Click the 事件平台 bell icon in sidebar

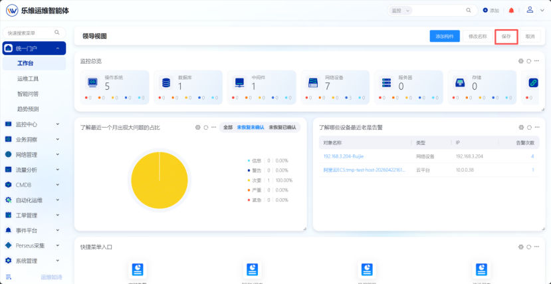click(x=9, y=230)
